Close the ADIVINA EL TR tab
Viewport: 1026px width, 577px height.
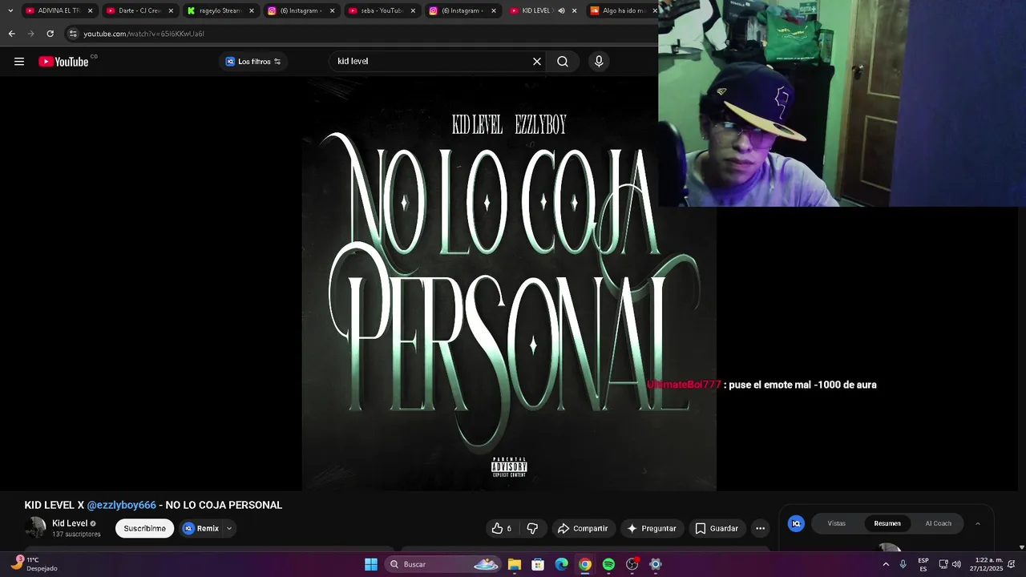pos(90,10)
